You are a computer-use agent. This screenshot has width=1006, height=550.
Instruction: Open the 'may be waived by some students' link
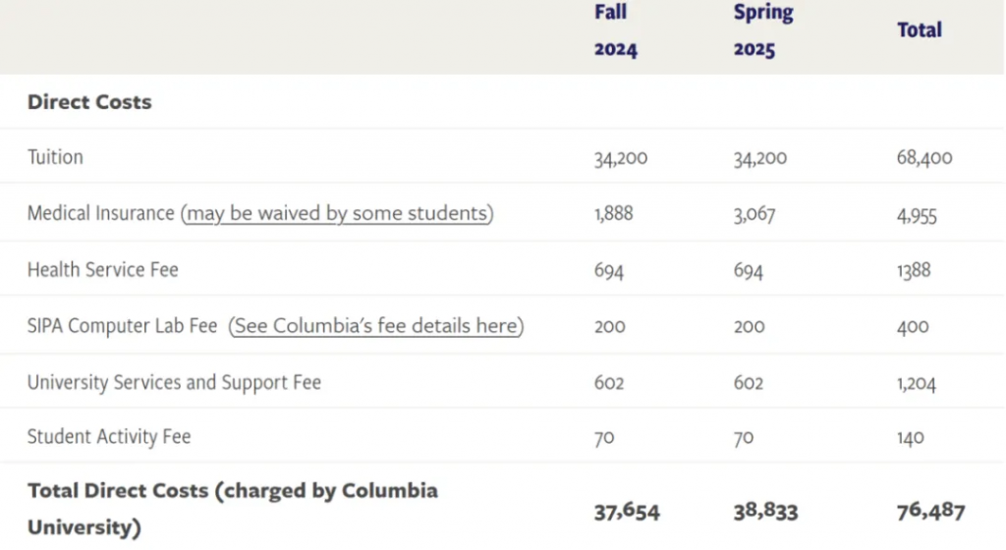tap(338, 213)
